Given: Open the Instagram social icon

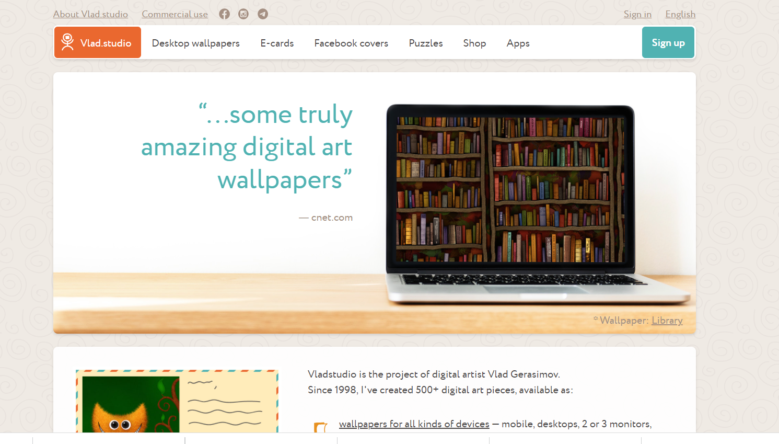Looking at the screenshot, I should coord(243,14).
